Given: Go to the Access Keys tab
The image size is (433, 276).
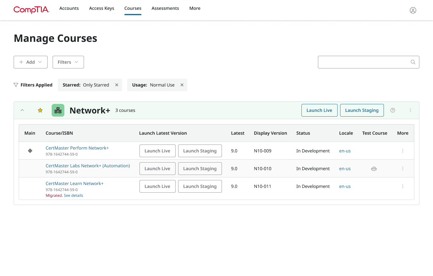Looking at the screenshot, I should [x=102, y=8].
